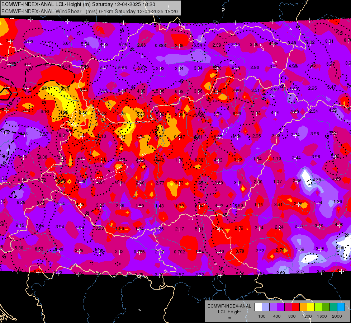Click the legend tick label 1600

(322, 316)
